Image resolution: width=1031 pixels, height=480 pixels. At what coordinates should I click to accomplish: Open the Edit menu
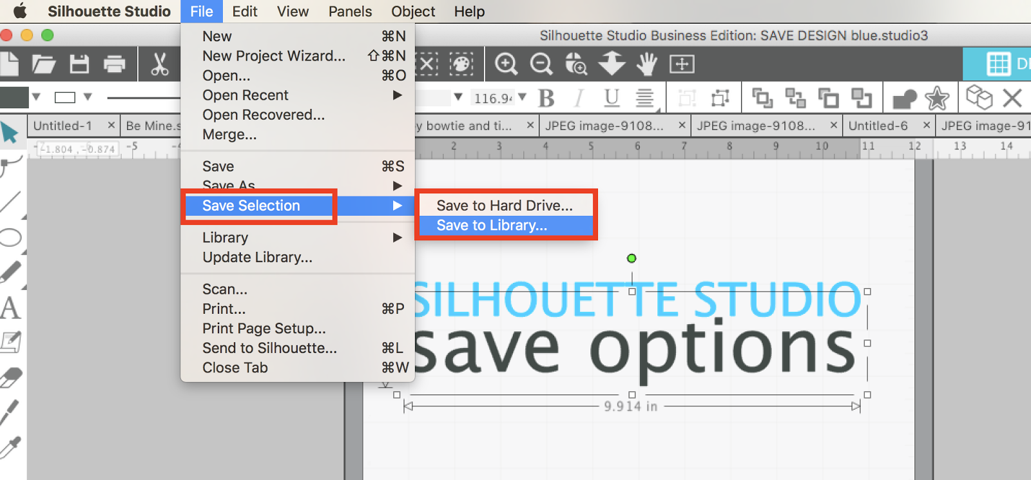(245, 12)
